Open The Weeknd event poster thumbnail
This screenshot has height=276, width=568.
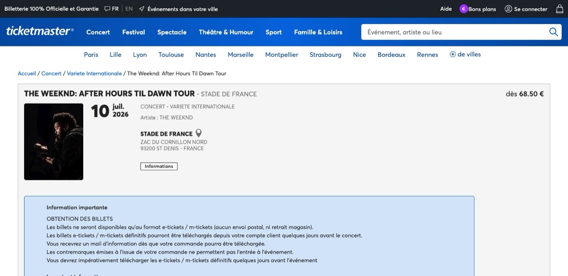coord(53,142)
